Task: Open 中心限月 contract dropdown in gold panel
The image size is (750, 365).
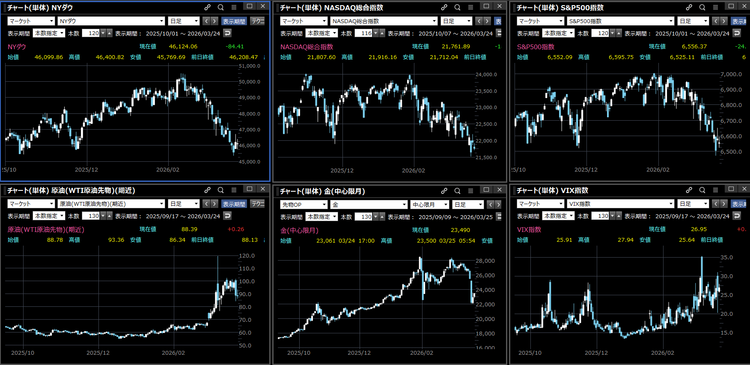Action: point(429,205)
